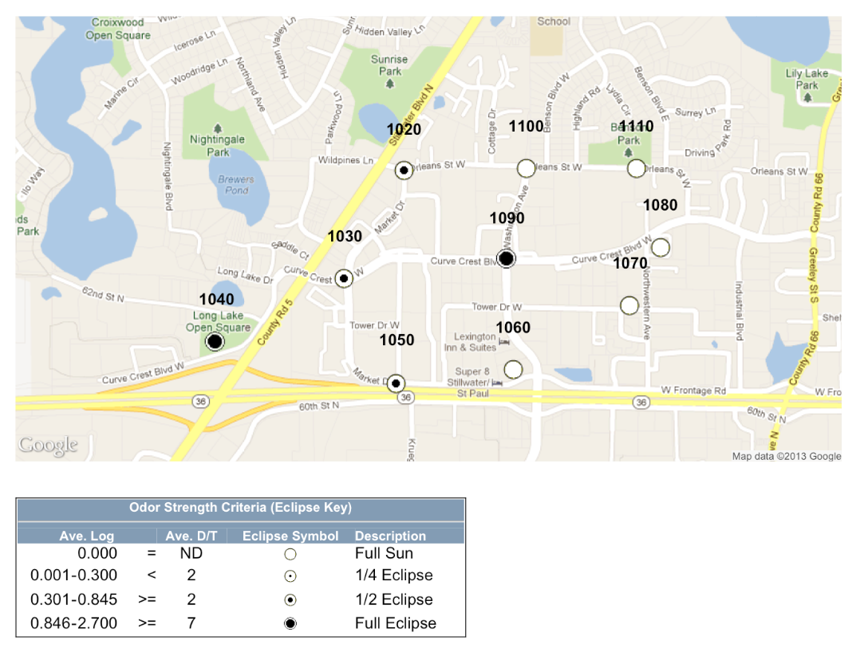Click the hotel icon beside Lexington Inn & Suites
This screenshot has height=664, width=864.
[x=503, y=342]
